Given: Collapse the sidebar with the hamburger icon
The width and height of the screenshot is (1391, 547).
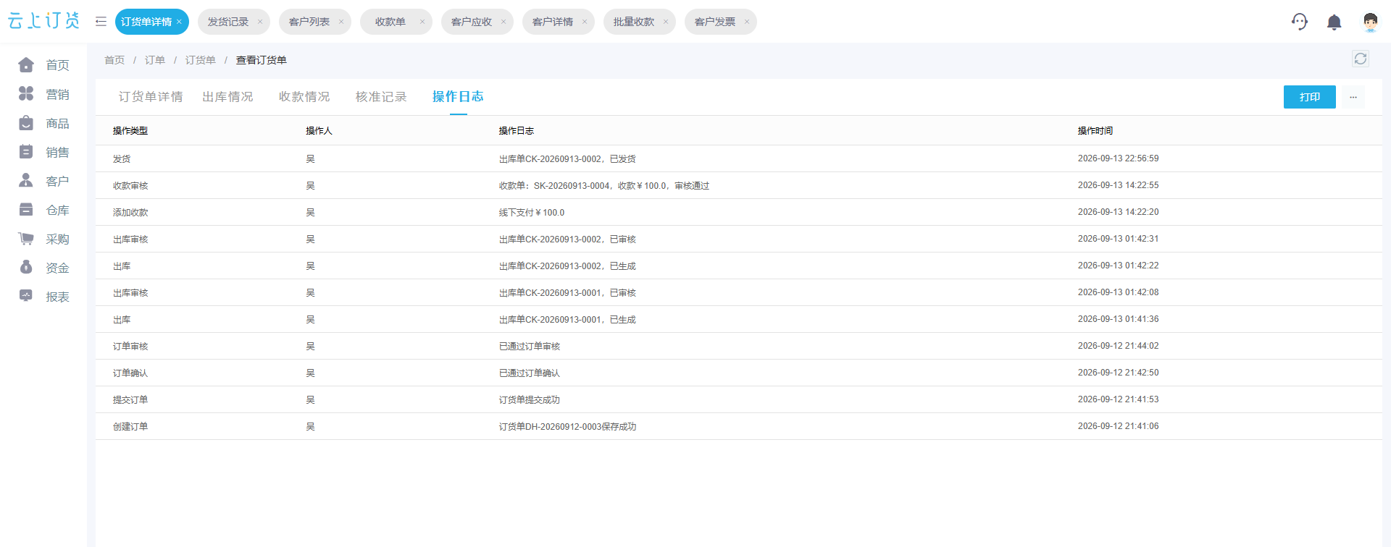Looking at the screenshot, I should tap(101, 22).
